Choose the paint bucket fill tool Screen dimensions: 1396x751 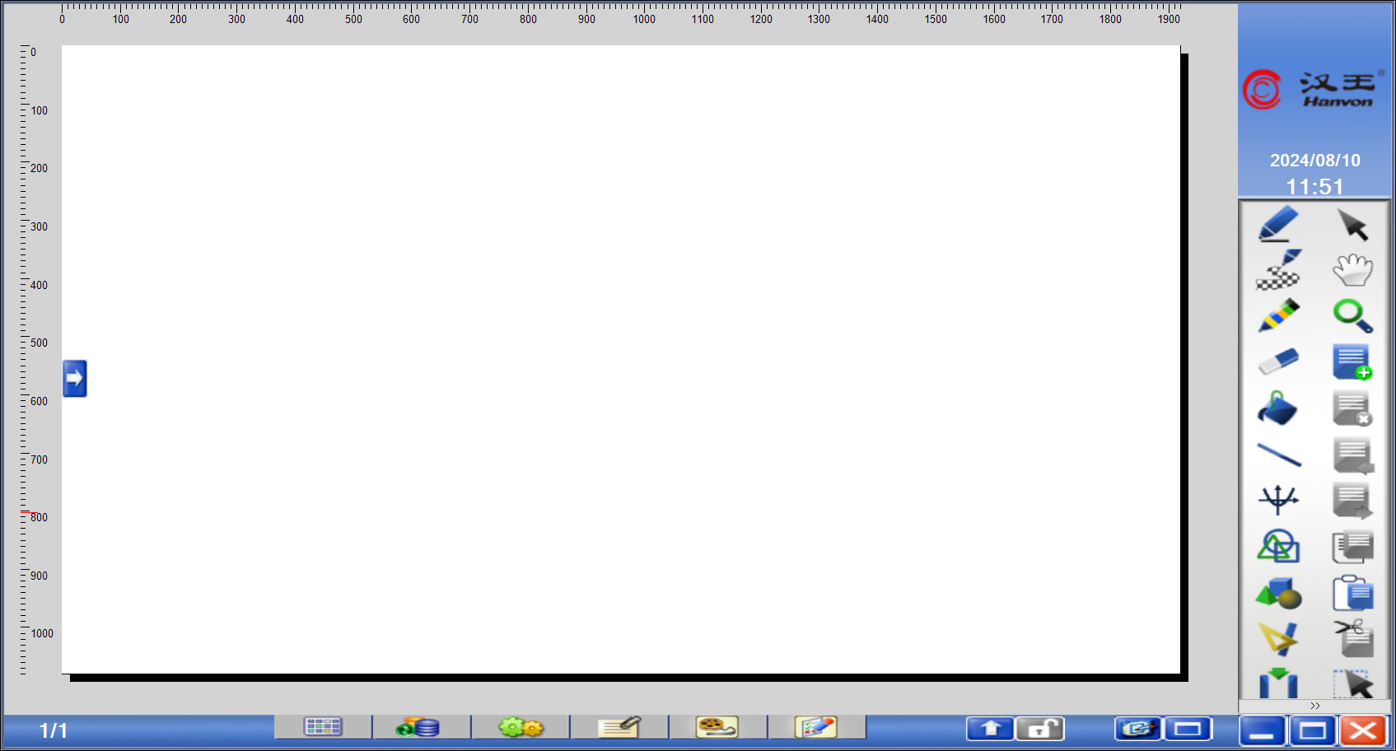1278,408
